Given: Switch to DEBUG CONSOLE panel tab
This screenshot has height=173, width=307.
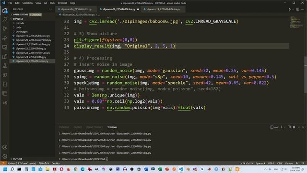Looking at the screenshot, I should click(x=94, y=127).
